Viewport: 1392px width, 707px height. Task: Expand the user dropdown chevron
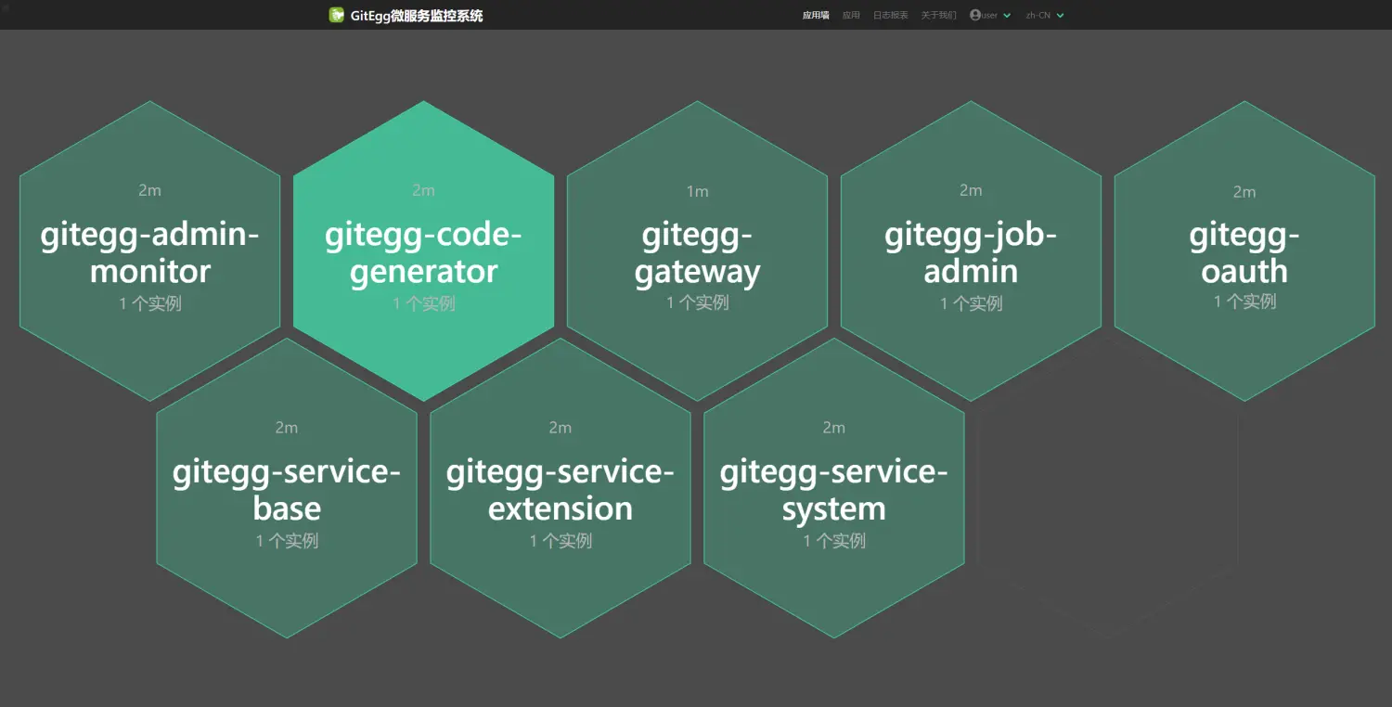[1007, 16]
